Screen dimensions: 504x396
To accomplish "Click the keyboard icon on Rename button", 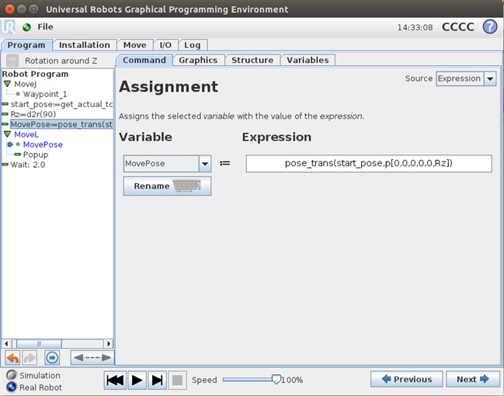I will (186, 186).
